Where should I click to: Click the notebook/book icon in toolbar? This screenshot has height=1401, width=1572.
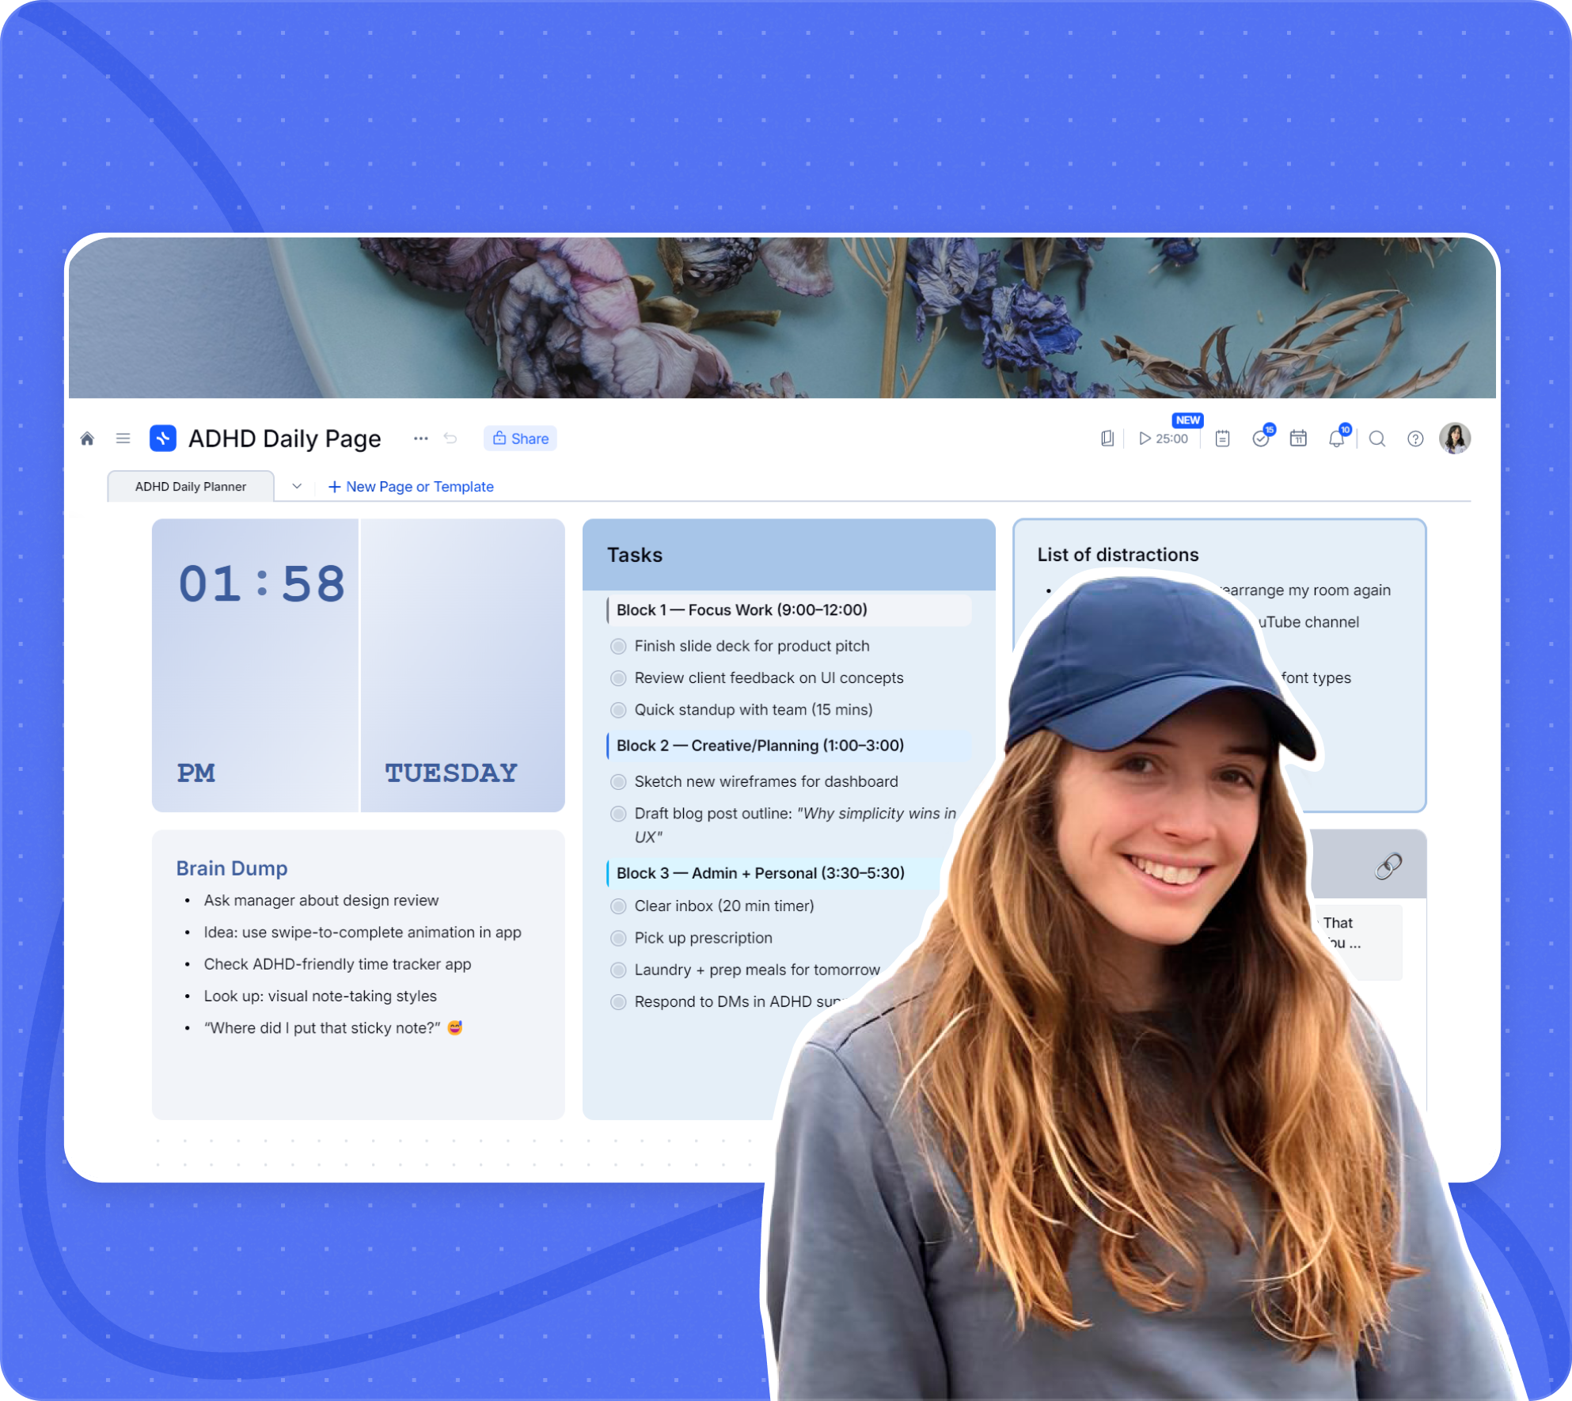pyautogui.click(x=1107, y=439)
